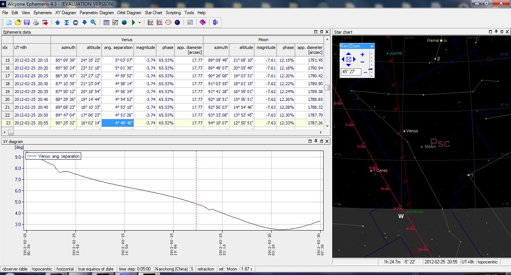Open help via purple book icon

point(203,22)
